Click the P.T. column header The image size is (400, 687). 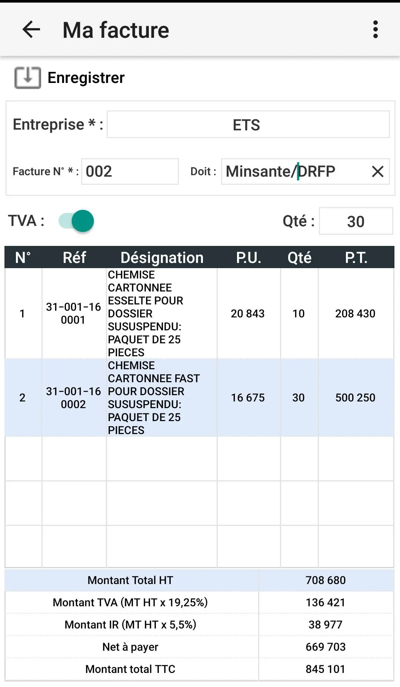pyautogui.click(x=356, y=257)
